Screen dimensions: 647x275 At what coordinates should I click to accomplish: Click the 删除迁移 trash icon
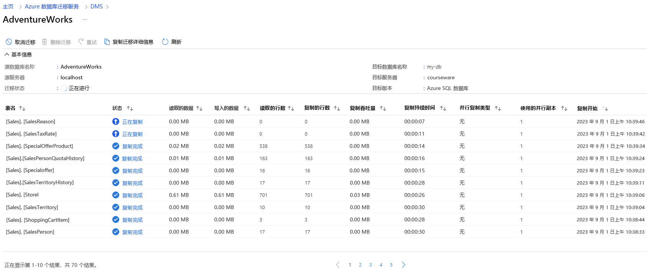coord(44,42)
